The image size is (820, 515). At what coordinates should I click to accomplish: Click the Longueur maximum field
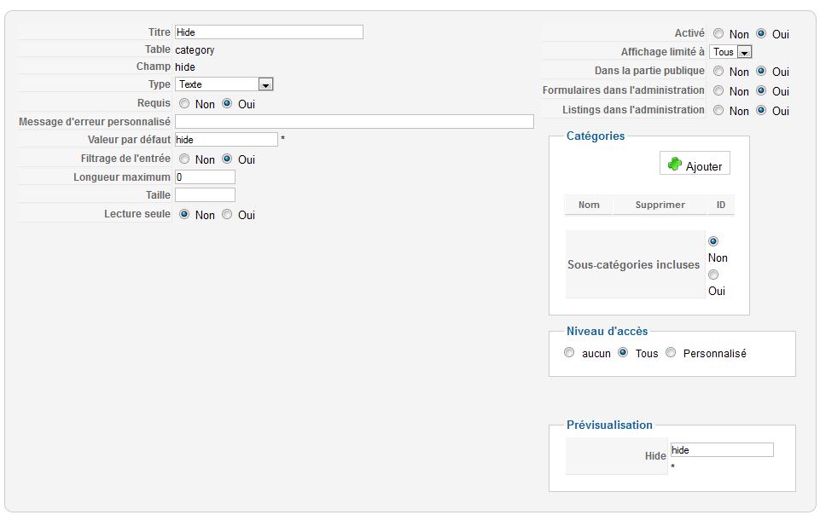coord(205,177)
